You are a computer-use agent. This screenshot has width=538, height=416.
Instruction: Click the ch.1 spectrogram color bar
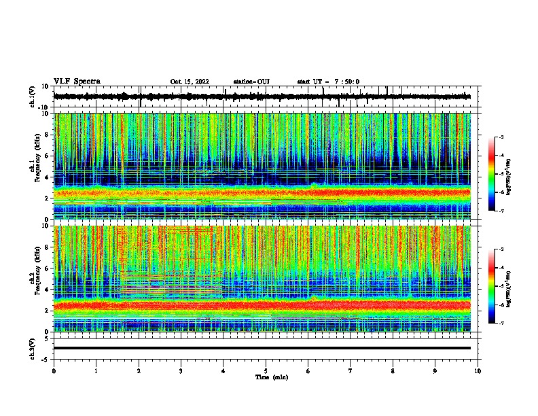coord(491,174)
